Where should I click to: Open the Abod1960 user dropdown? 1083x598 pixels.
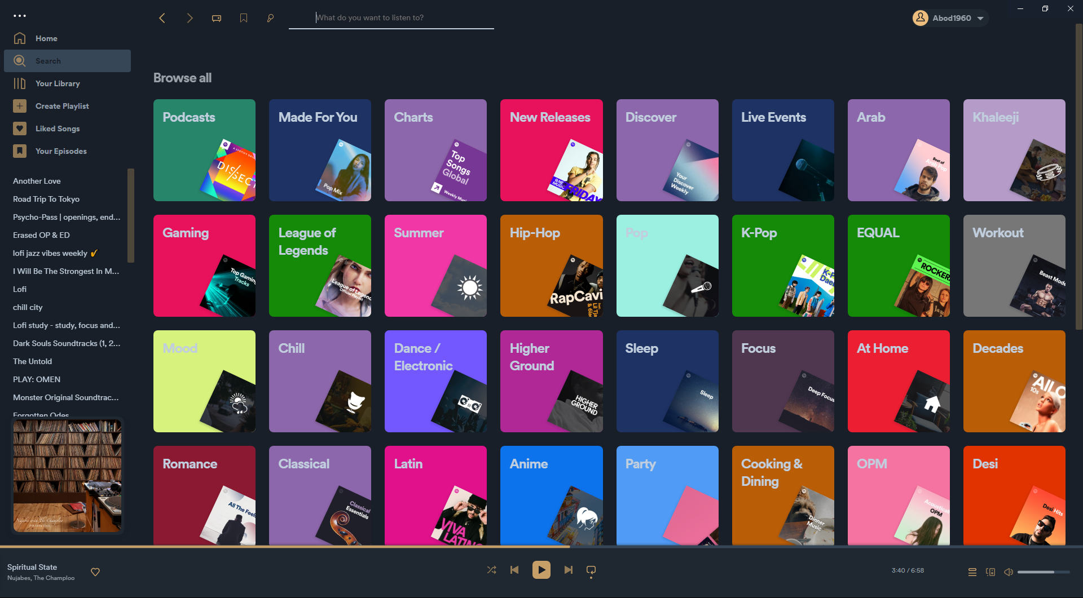pyautogui.click(x=950, y=18)
